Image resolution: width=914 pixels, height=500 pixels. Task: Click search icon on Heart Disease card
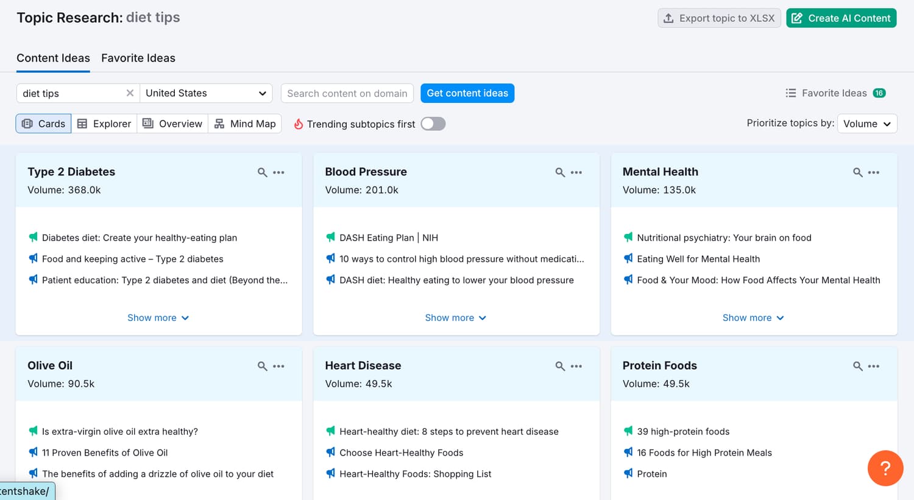click(x=560, y=366)
